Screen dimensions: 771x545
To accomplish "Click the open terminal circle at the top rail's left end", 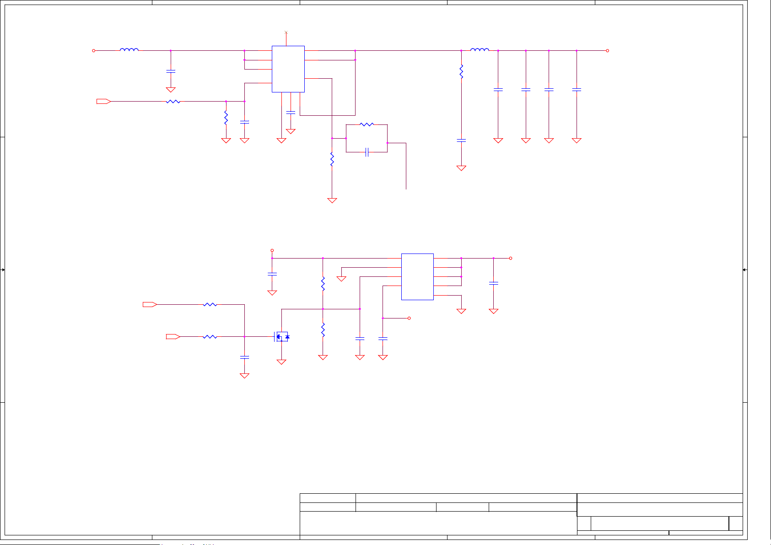I will coord(94,51).
